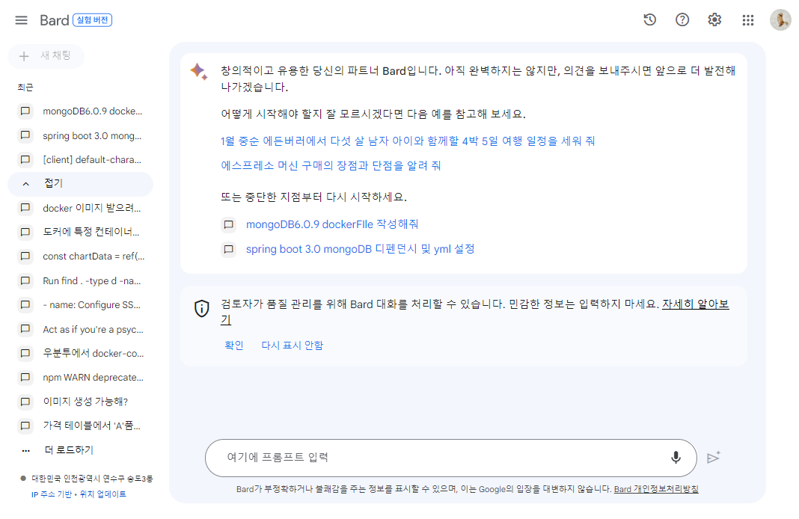Resume chat mongoDB6.0.9 dockerFile 작성해줘
Viewport: 799px width, 519px height.
(x=332, y=224)
